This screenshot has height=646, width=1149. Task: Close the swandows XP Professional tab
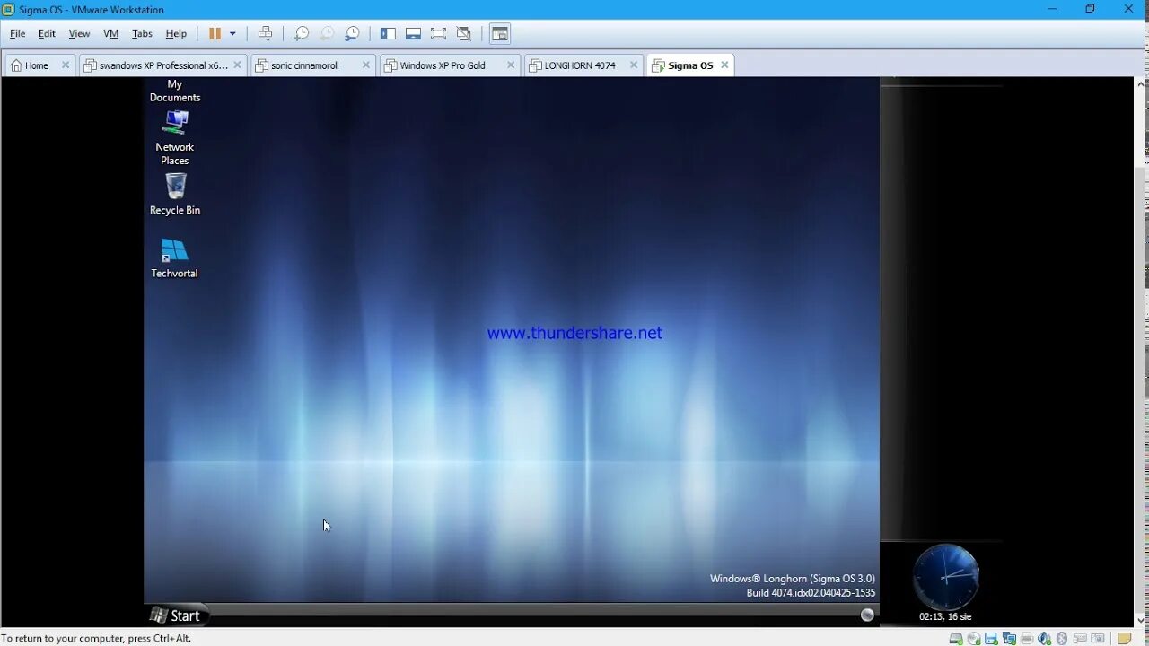click(238, 65)
